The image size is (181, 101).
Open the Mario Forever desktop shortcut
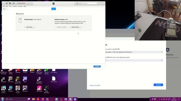[x=18, y=89]
